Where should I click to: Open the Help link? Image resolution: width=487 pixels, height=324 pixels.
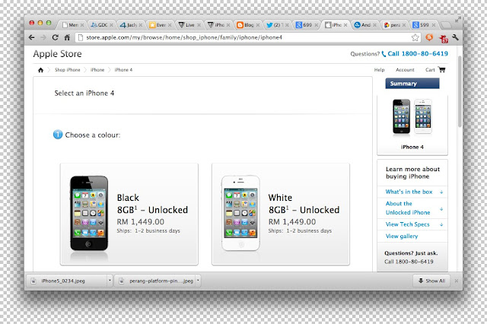point(379,70)
